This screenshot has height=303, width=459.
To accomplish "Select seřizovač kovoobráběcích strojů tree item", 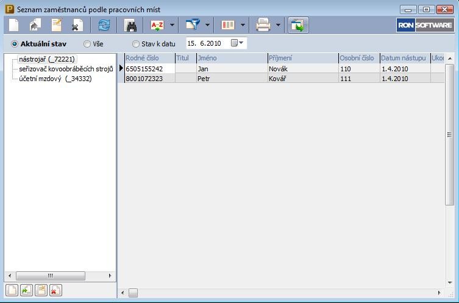I will pyautogui.click(x=66, y=69).
